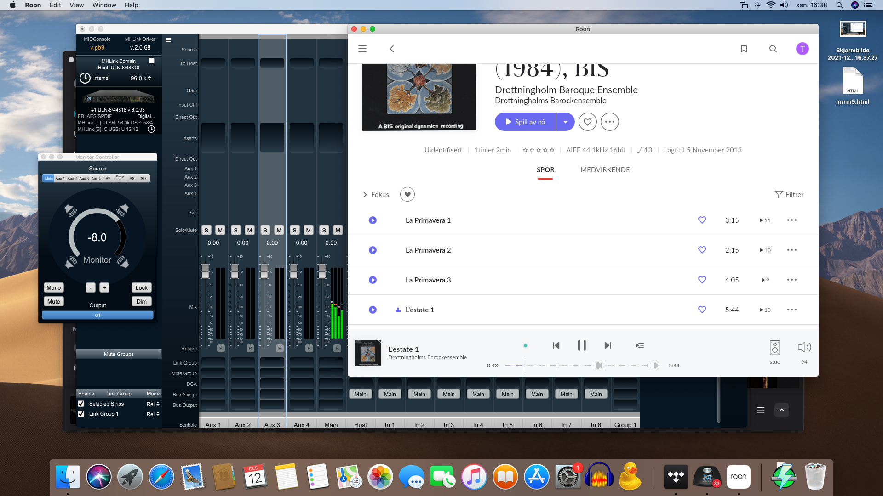Toggle Selected Strips enable checkbox
The height and width of the screenshot is (496, 883).
click(x=81, y=404)
